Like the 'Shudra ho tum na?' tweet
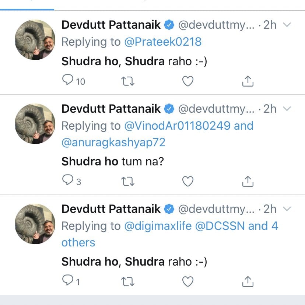Image resolution: width=305 pixels, height=305 pixels. pyautogui.click(x=188, y=181)
